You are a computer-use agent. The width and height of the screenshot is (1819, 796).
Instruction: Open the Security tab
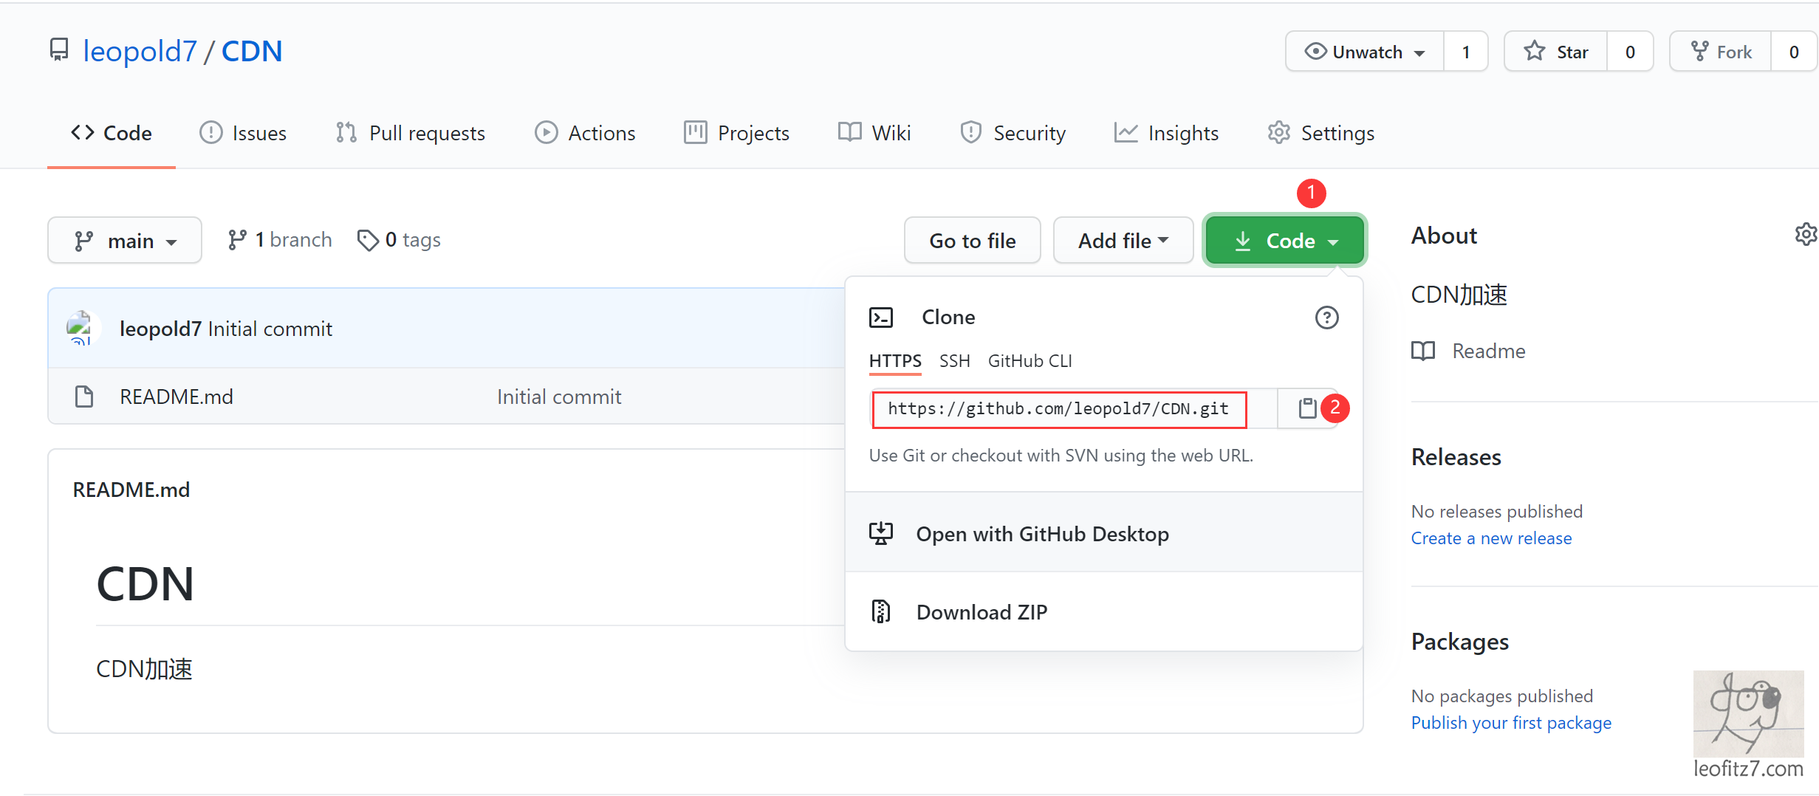click(1013, 133)
